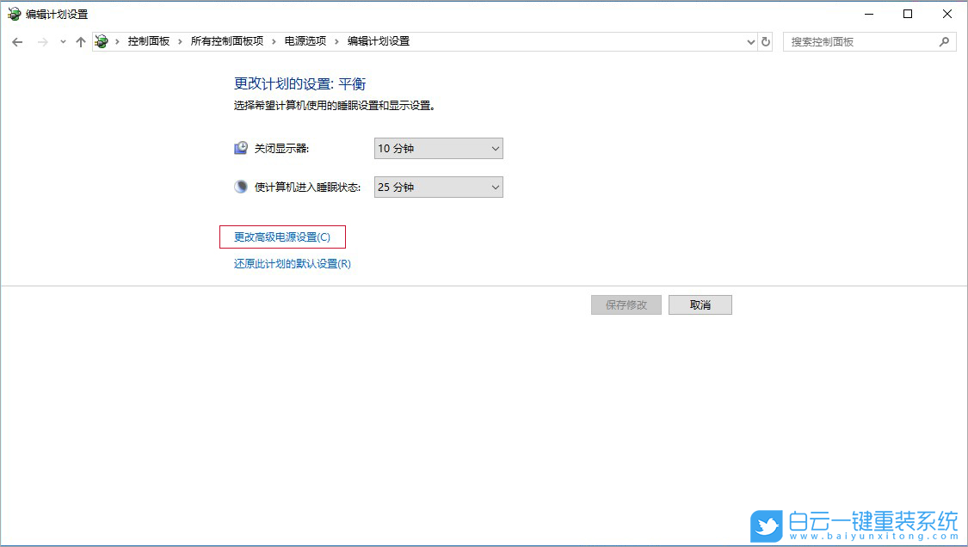Click the refresh icon beside the address bar

766,40
